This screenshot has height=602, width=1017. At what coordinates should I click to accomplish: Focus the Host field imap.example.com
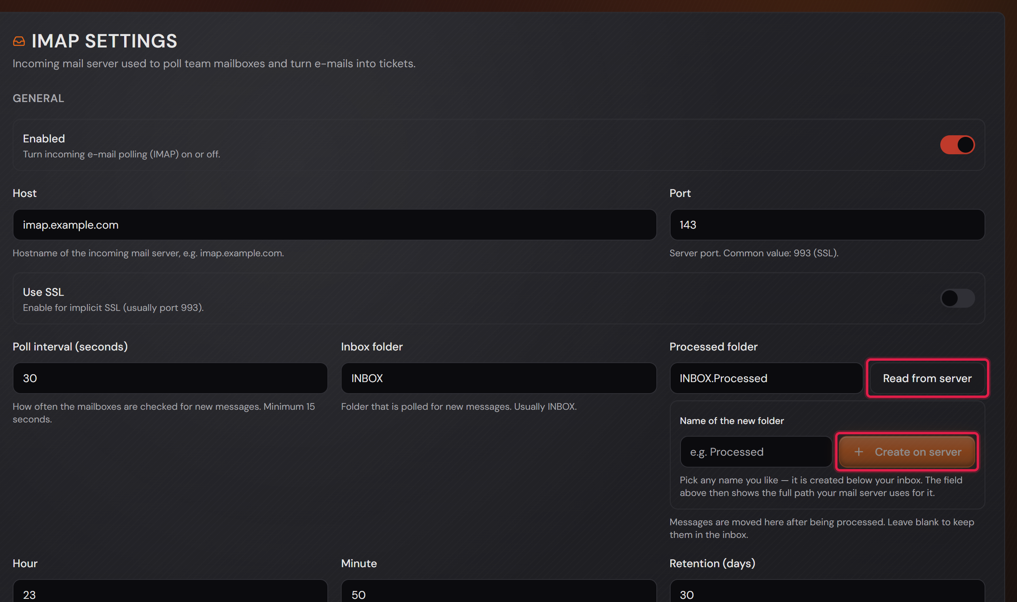point(335,225)
